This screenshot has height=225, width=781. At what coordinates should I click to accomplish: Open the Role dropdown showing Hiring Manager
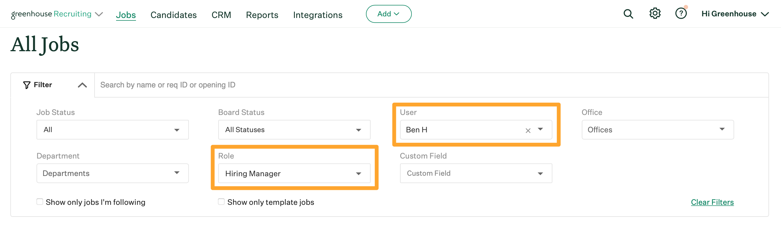[294, 173]
